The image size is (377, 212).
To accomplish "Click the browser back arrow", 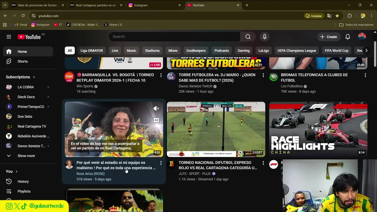I will [5, 16].
